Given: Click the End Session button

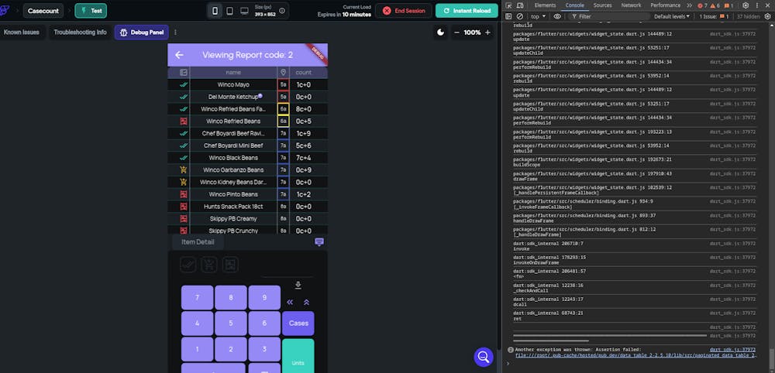Looking at the screenshot, I should 403,11.
